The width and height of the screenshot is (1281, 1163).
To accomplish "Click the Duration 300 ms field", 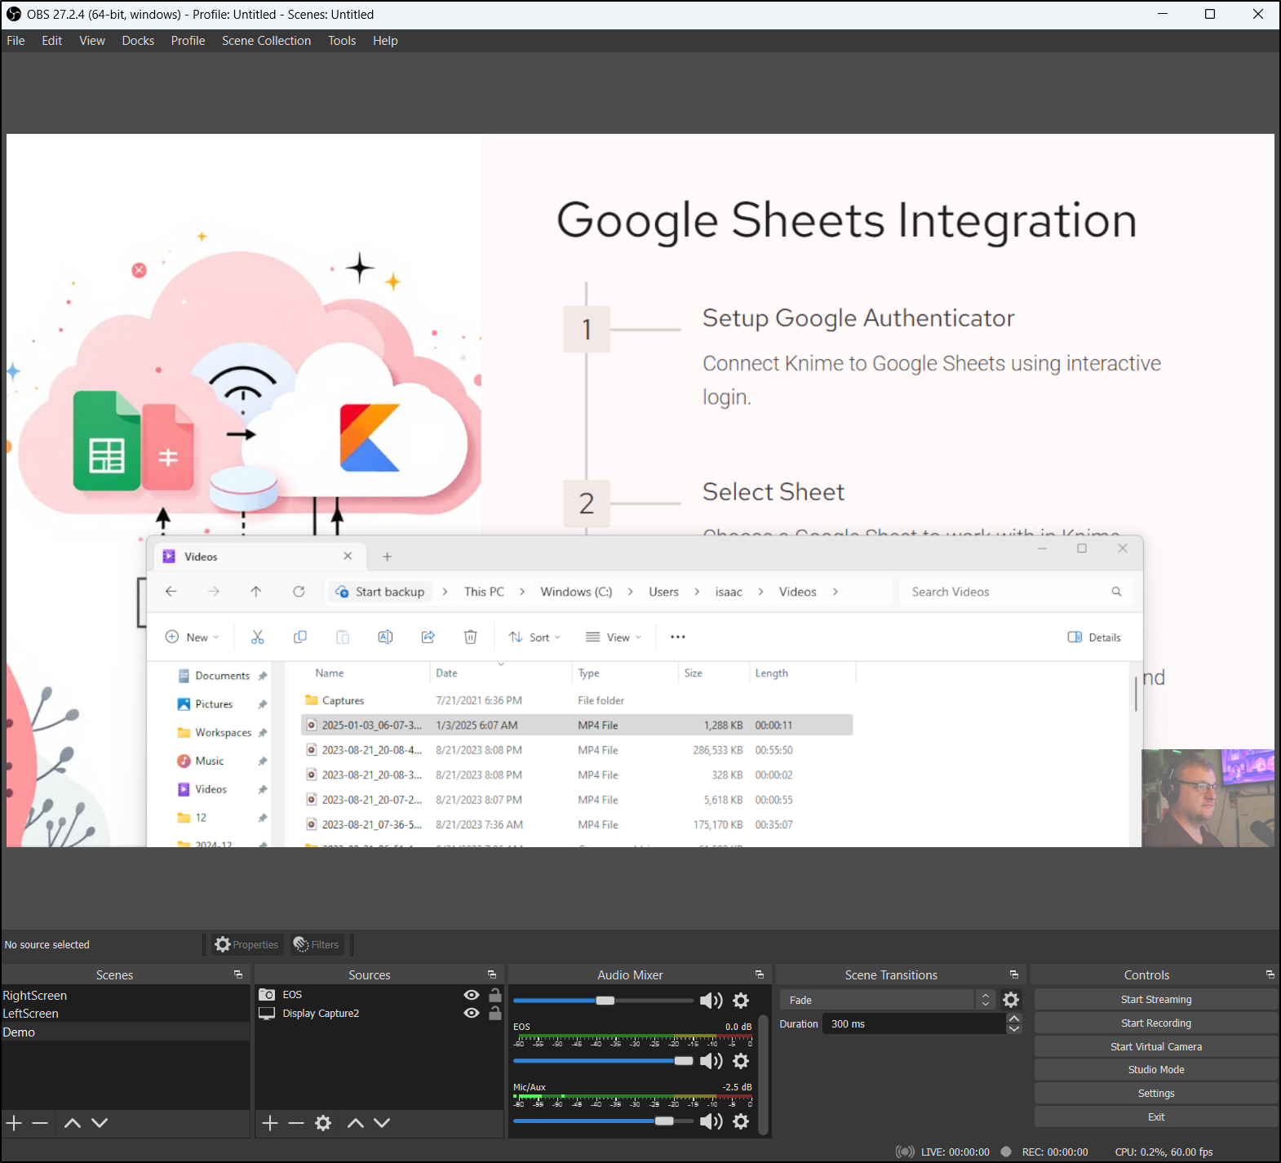I will click(x=915, y=1024).
